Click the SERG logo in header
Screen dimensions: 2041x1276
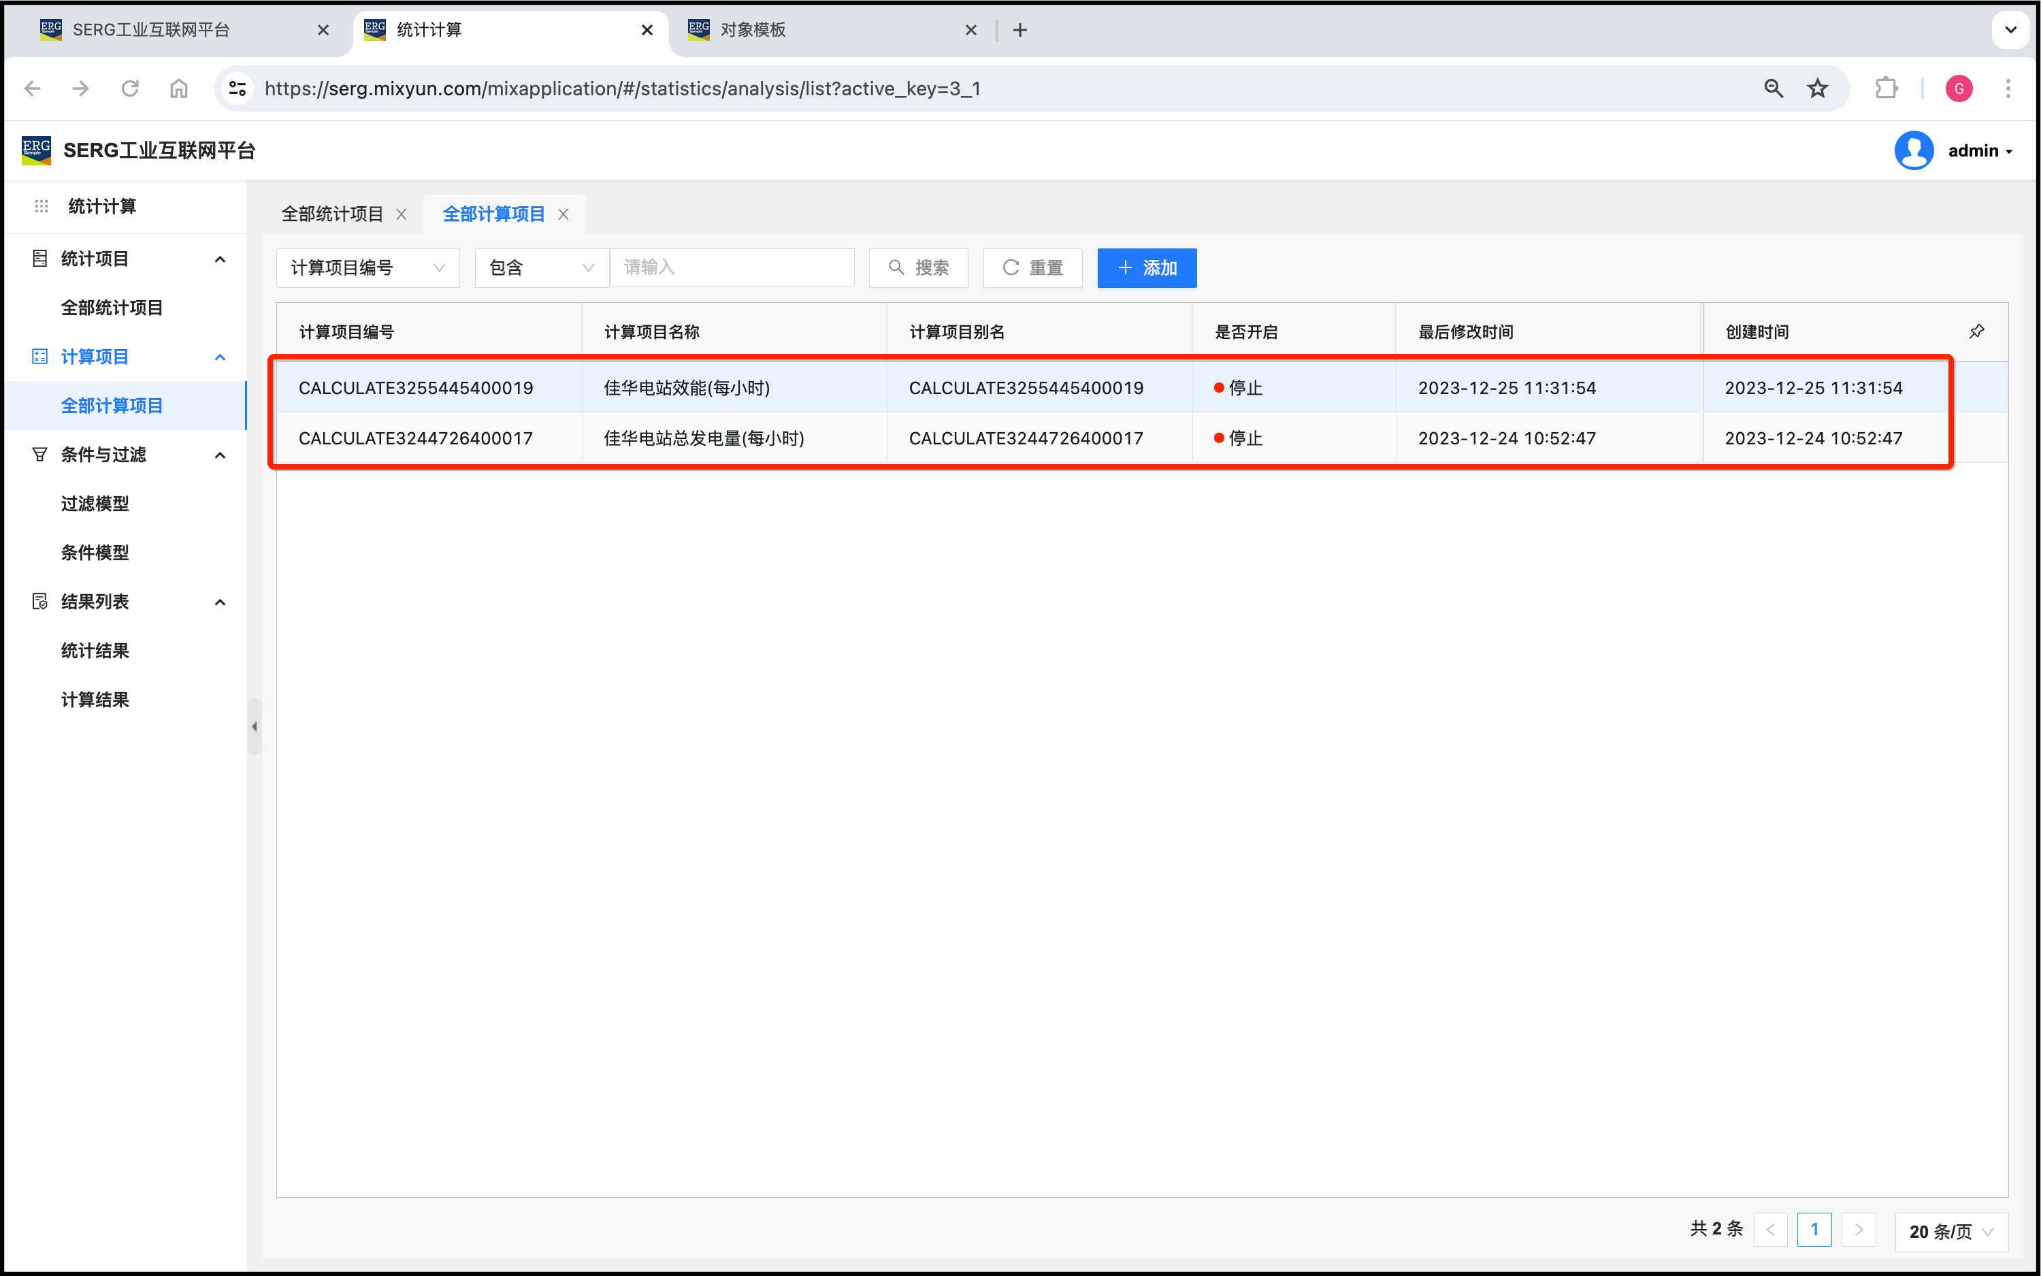tap(36, 150)
